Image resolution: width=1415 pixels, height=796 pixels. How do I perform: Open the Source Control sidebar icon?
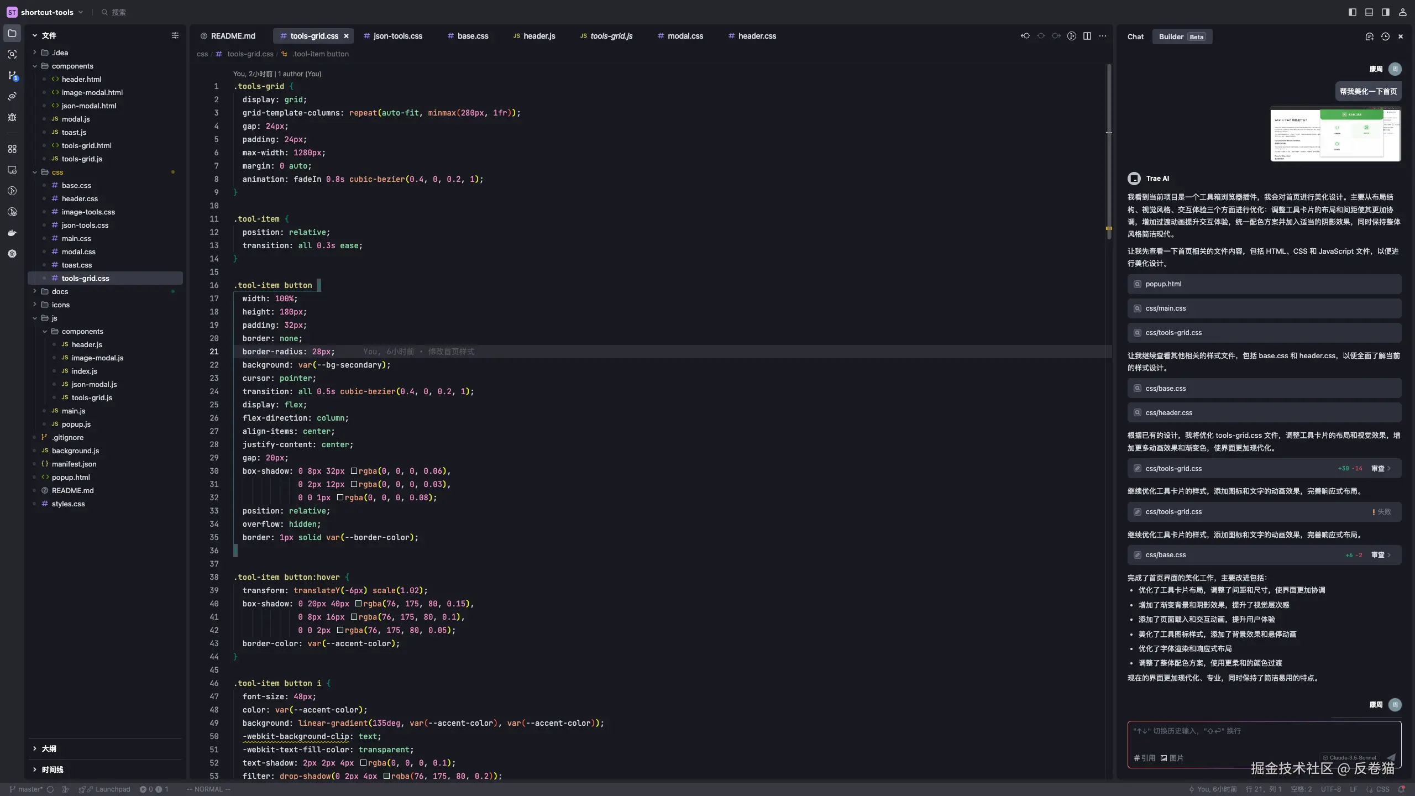click(x=12, y=75)
